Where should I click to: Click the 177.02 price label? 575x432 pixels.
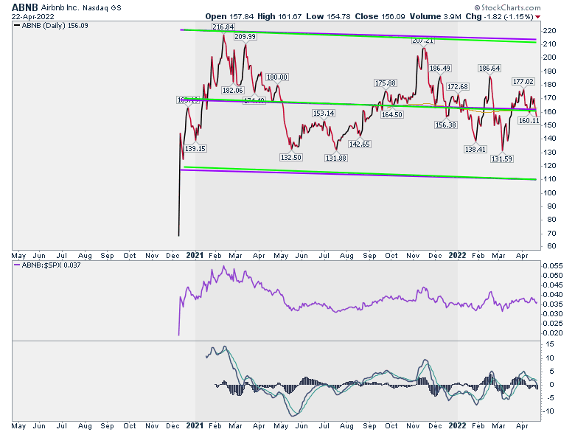point(523,81)
